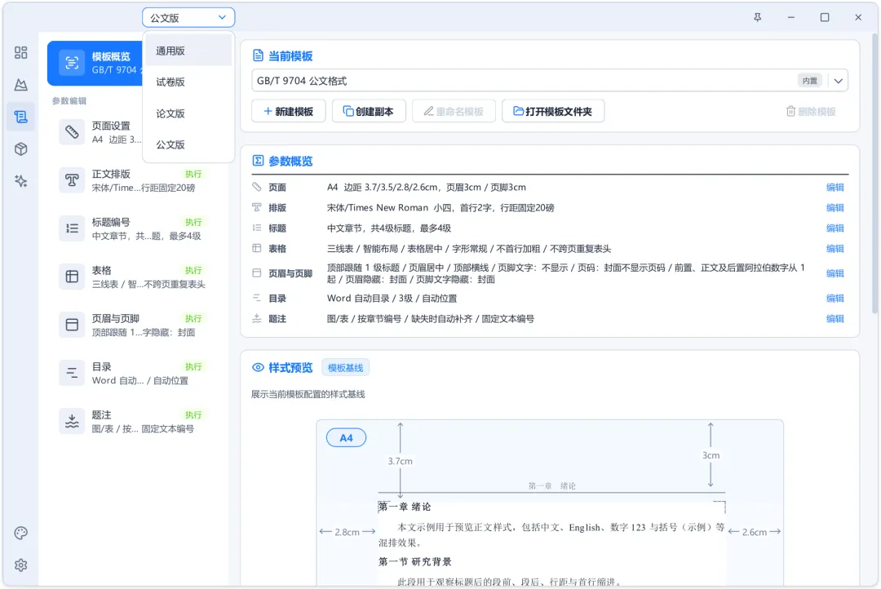Click the 参数编辑 section label
Viewport: 881px width, 589px height.
[x=69, y=101]
